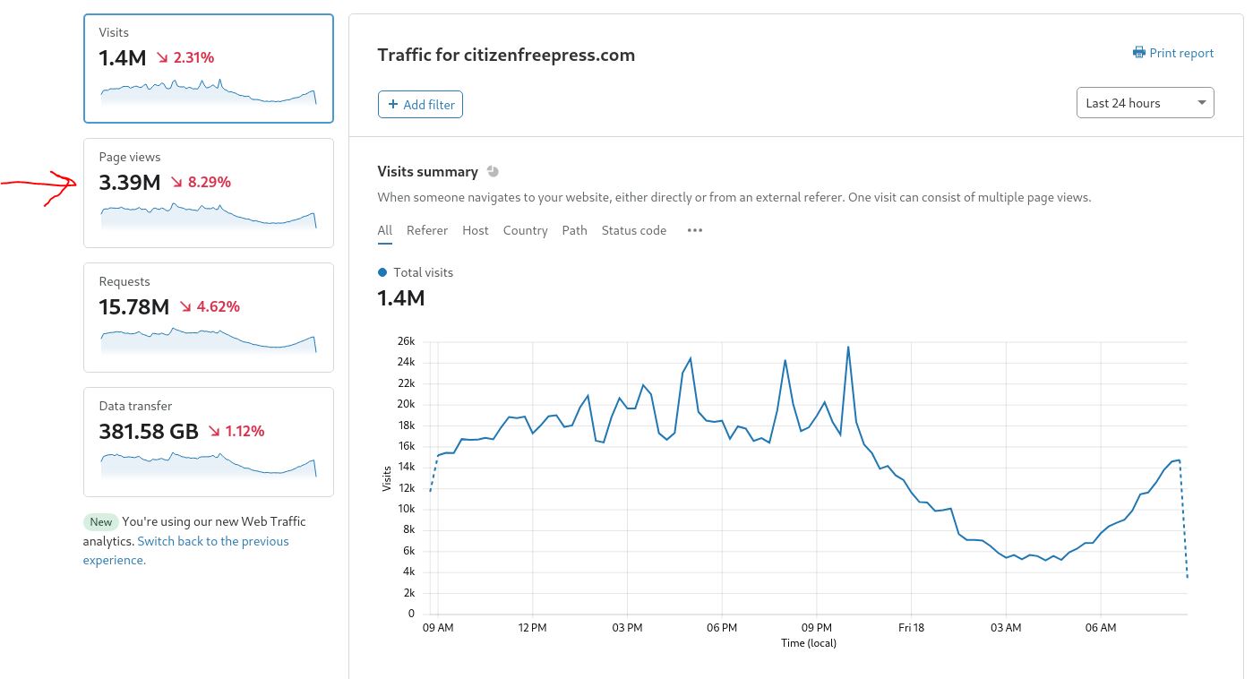Switch to the Country tab

click(x=525, y=230)
